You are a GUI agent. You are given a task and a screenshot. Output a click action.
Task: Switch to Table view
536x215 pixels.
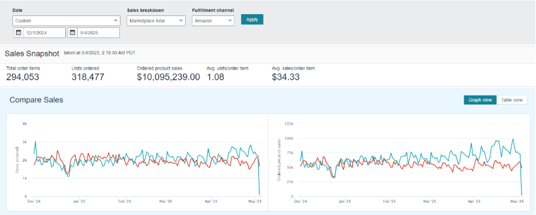[x=512, y=100]
